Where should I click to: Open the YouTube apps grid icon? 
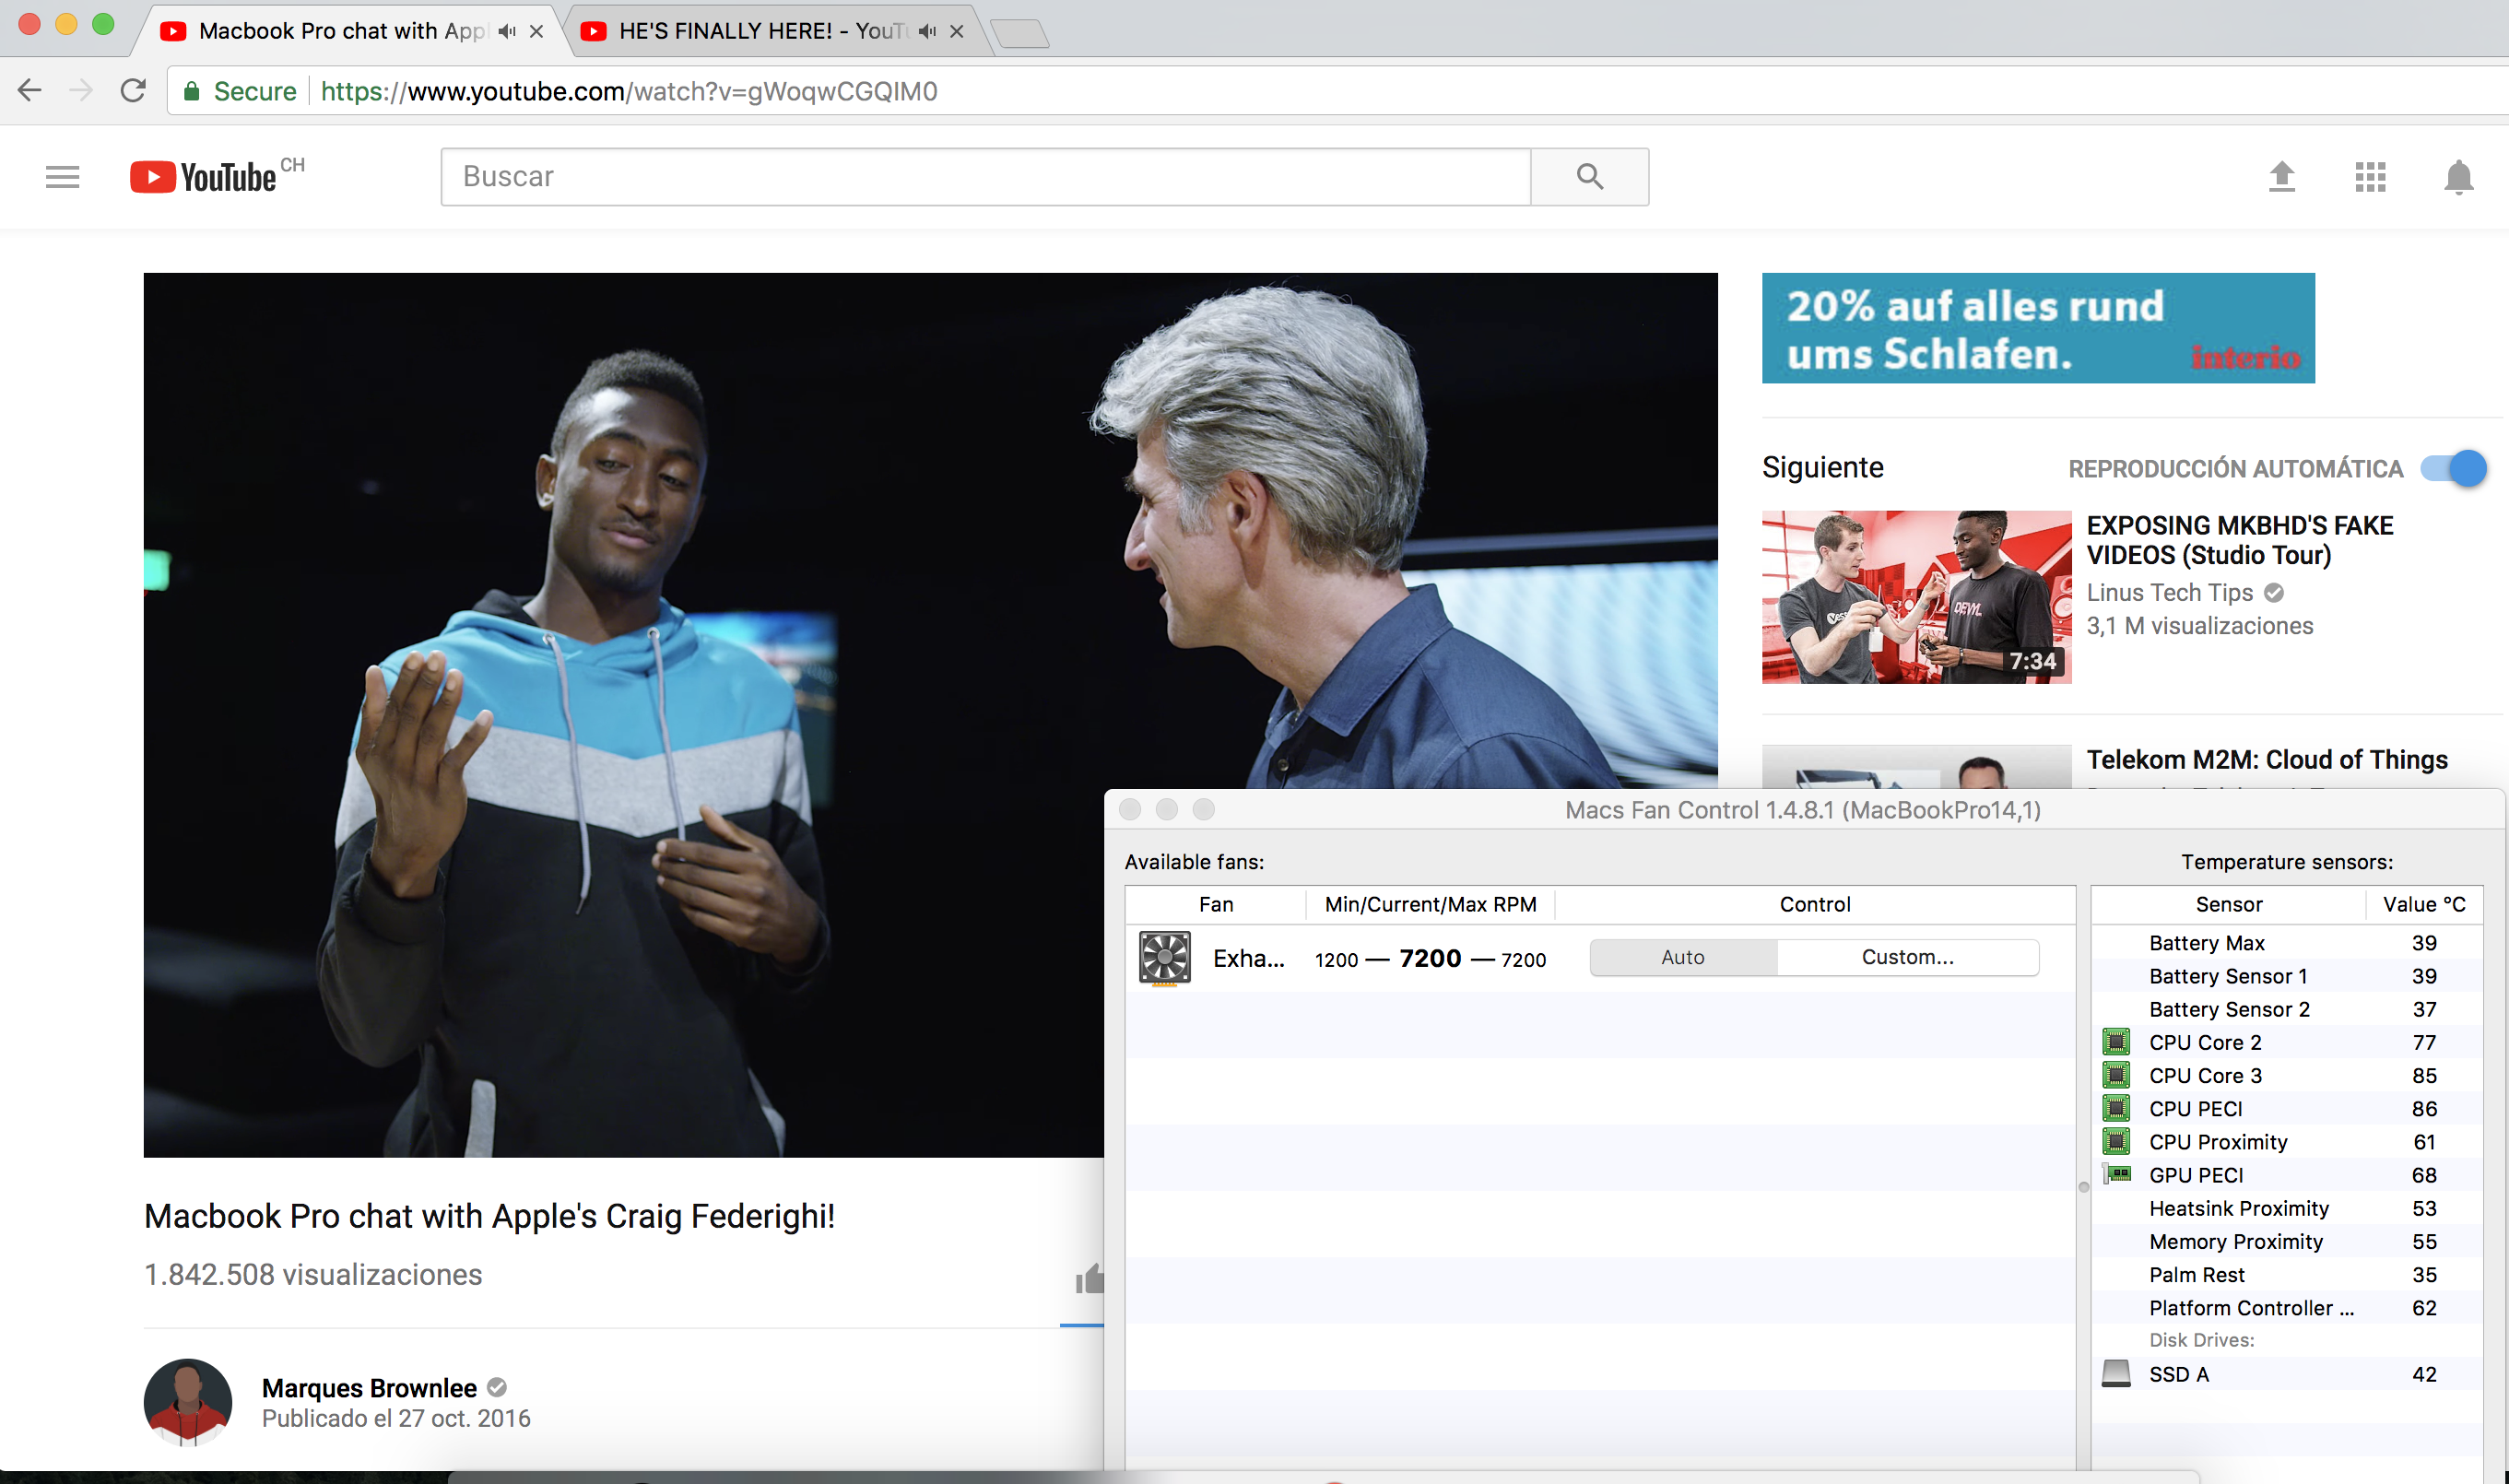coord(2370,177)
